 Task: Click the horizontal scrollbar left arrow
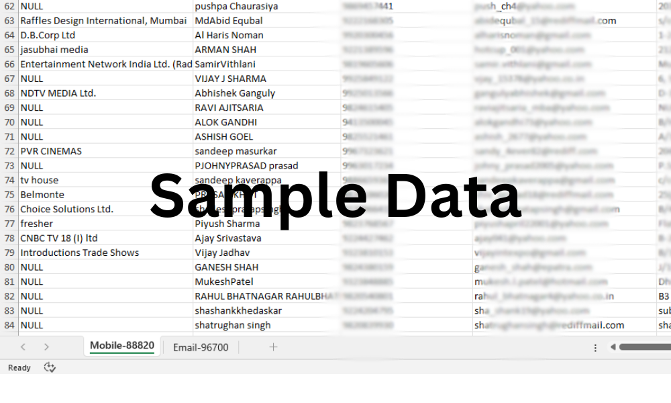[x=613, y=347]
